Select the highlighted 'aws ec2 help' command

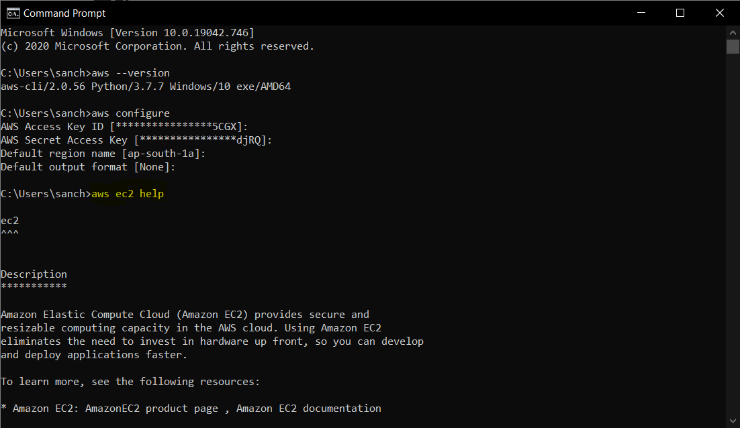(x=127, y=193)
